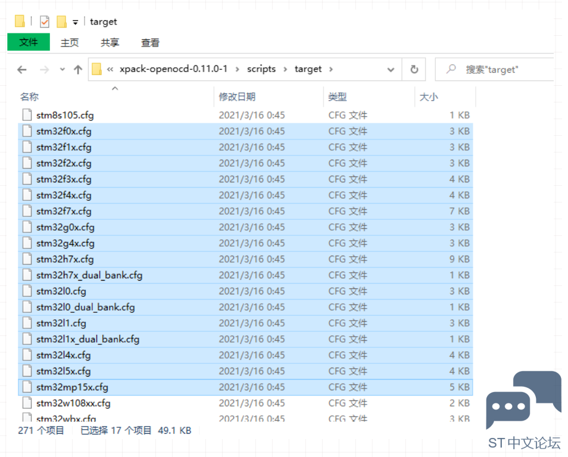Click the file icon of stm32g0x.cfg
Image resolution: width=568 pixels, height=457 pixels.
click(x=27, y=227)
